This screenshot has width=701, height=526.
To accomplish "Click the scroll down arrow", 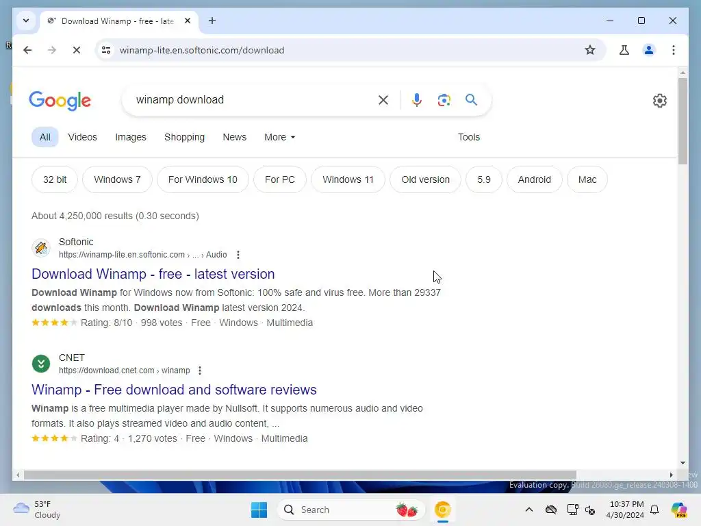I will [x=683, y=463].
